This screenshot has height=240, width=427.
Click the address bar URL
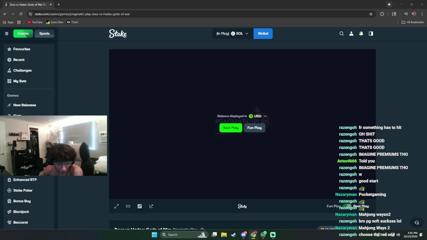[82, 14]
